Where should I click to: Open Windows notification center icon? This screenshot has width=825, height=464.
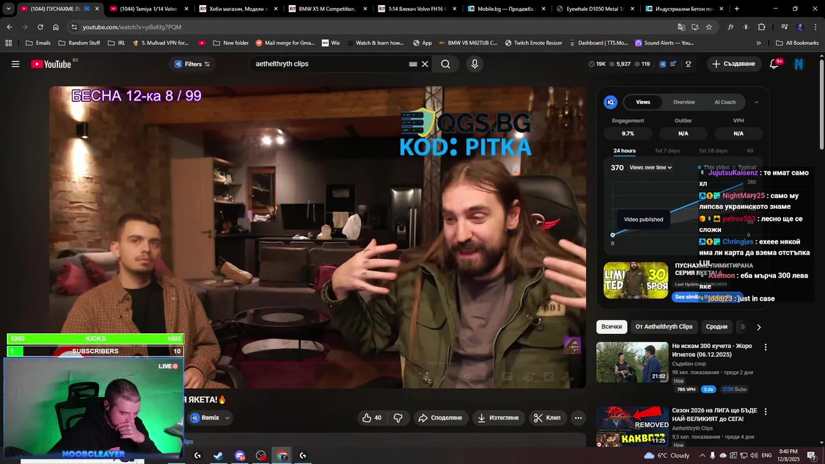(x=811, y=456)
